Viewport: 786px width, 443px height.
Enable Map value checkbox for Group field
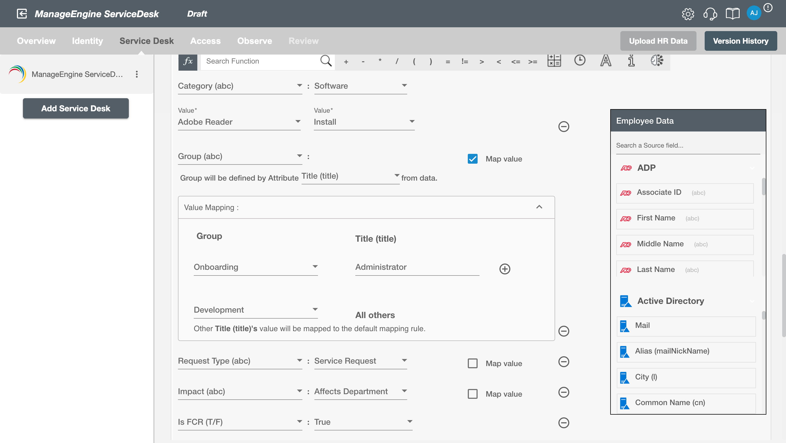473,159
